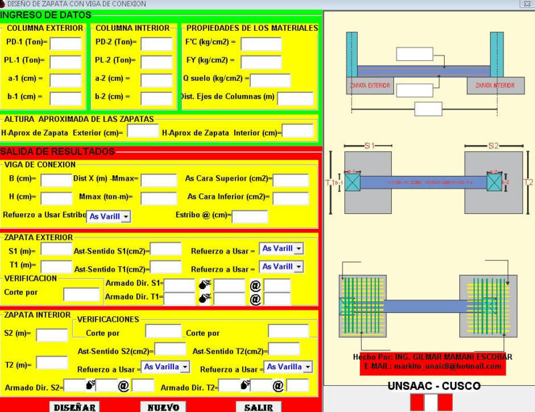Screen dimensions: 535x412
Task: Click bar diameter icon in Armado Dir. T1 row
Action: (x=205, y=299)
